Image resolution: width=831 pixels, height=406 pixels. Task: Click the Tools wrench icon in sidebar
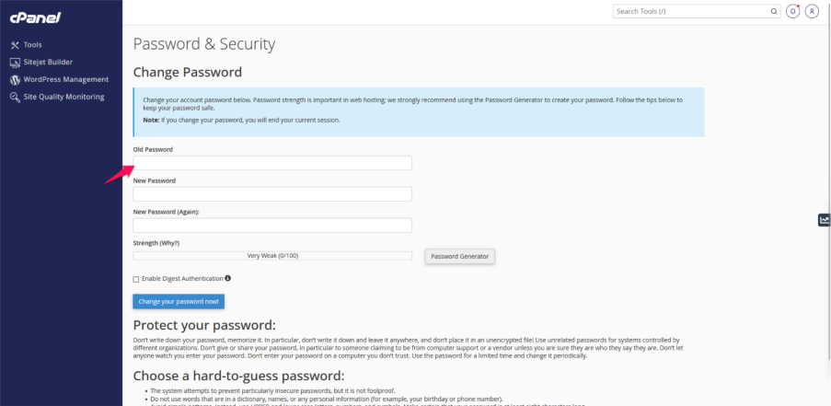[15, 45]
